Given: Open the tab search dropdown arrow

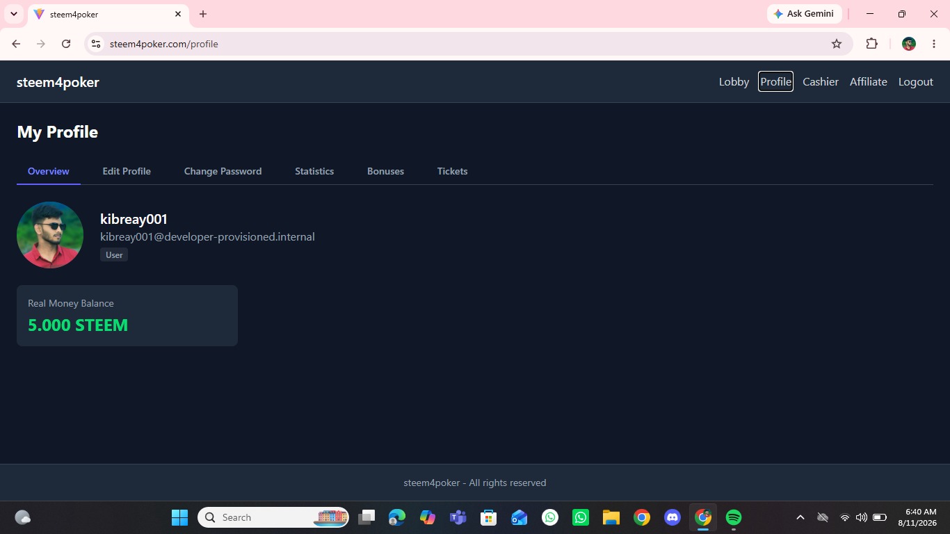Looking at the screenshot, I should coord(13,14).
